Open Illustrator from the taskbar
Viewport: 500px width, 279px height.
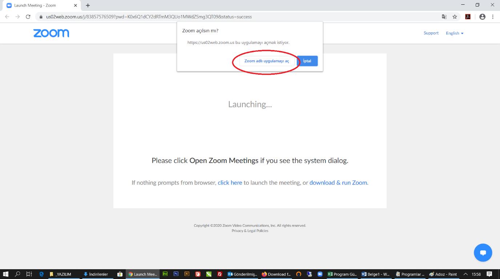point(187,274)
